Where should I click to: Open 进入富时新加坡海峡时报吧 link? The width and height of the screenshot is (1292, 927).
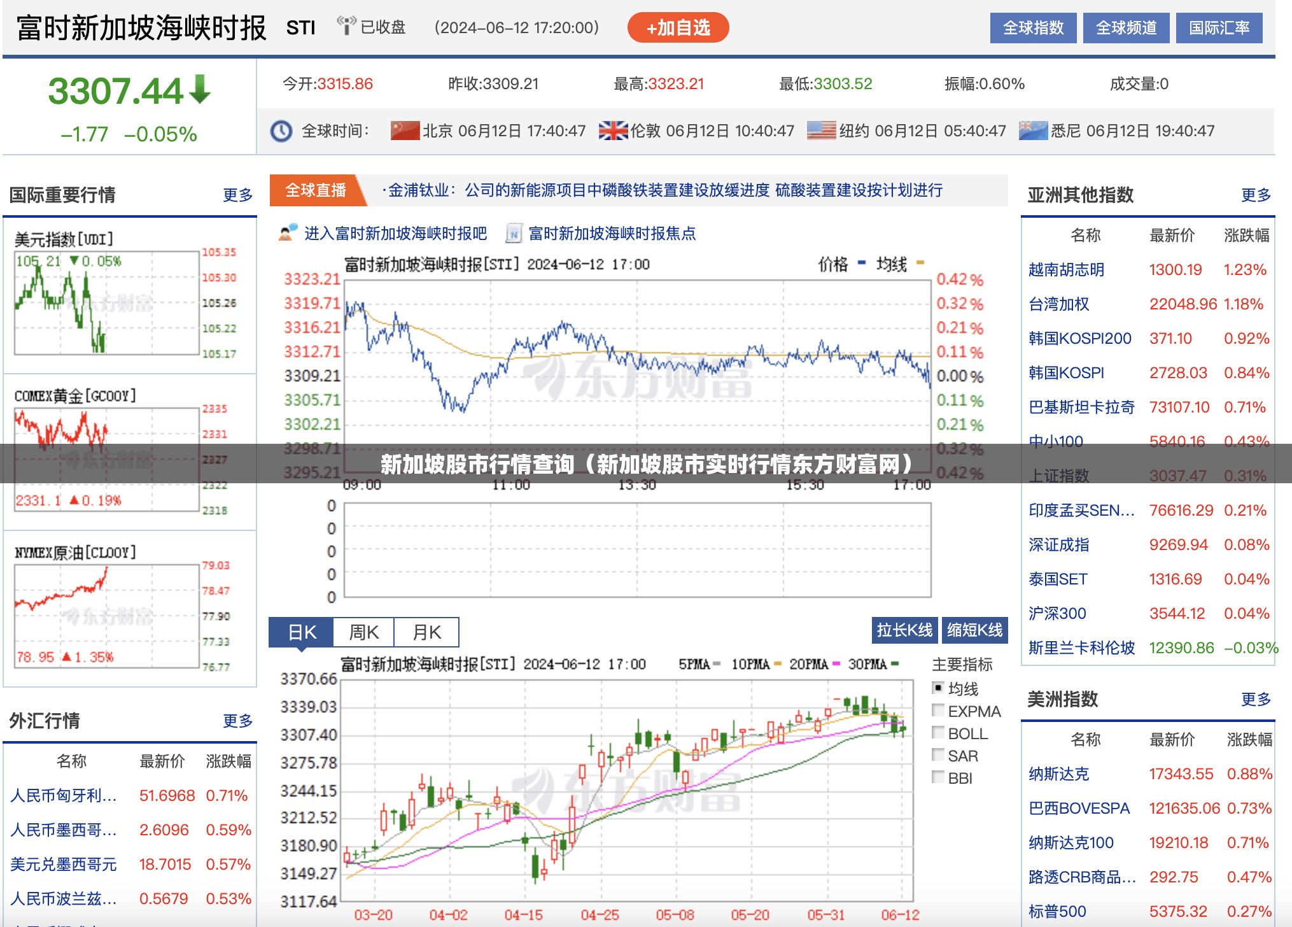(x=395, y=234)
